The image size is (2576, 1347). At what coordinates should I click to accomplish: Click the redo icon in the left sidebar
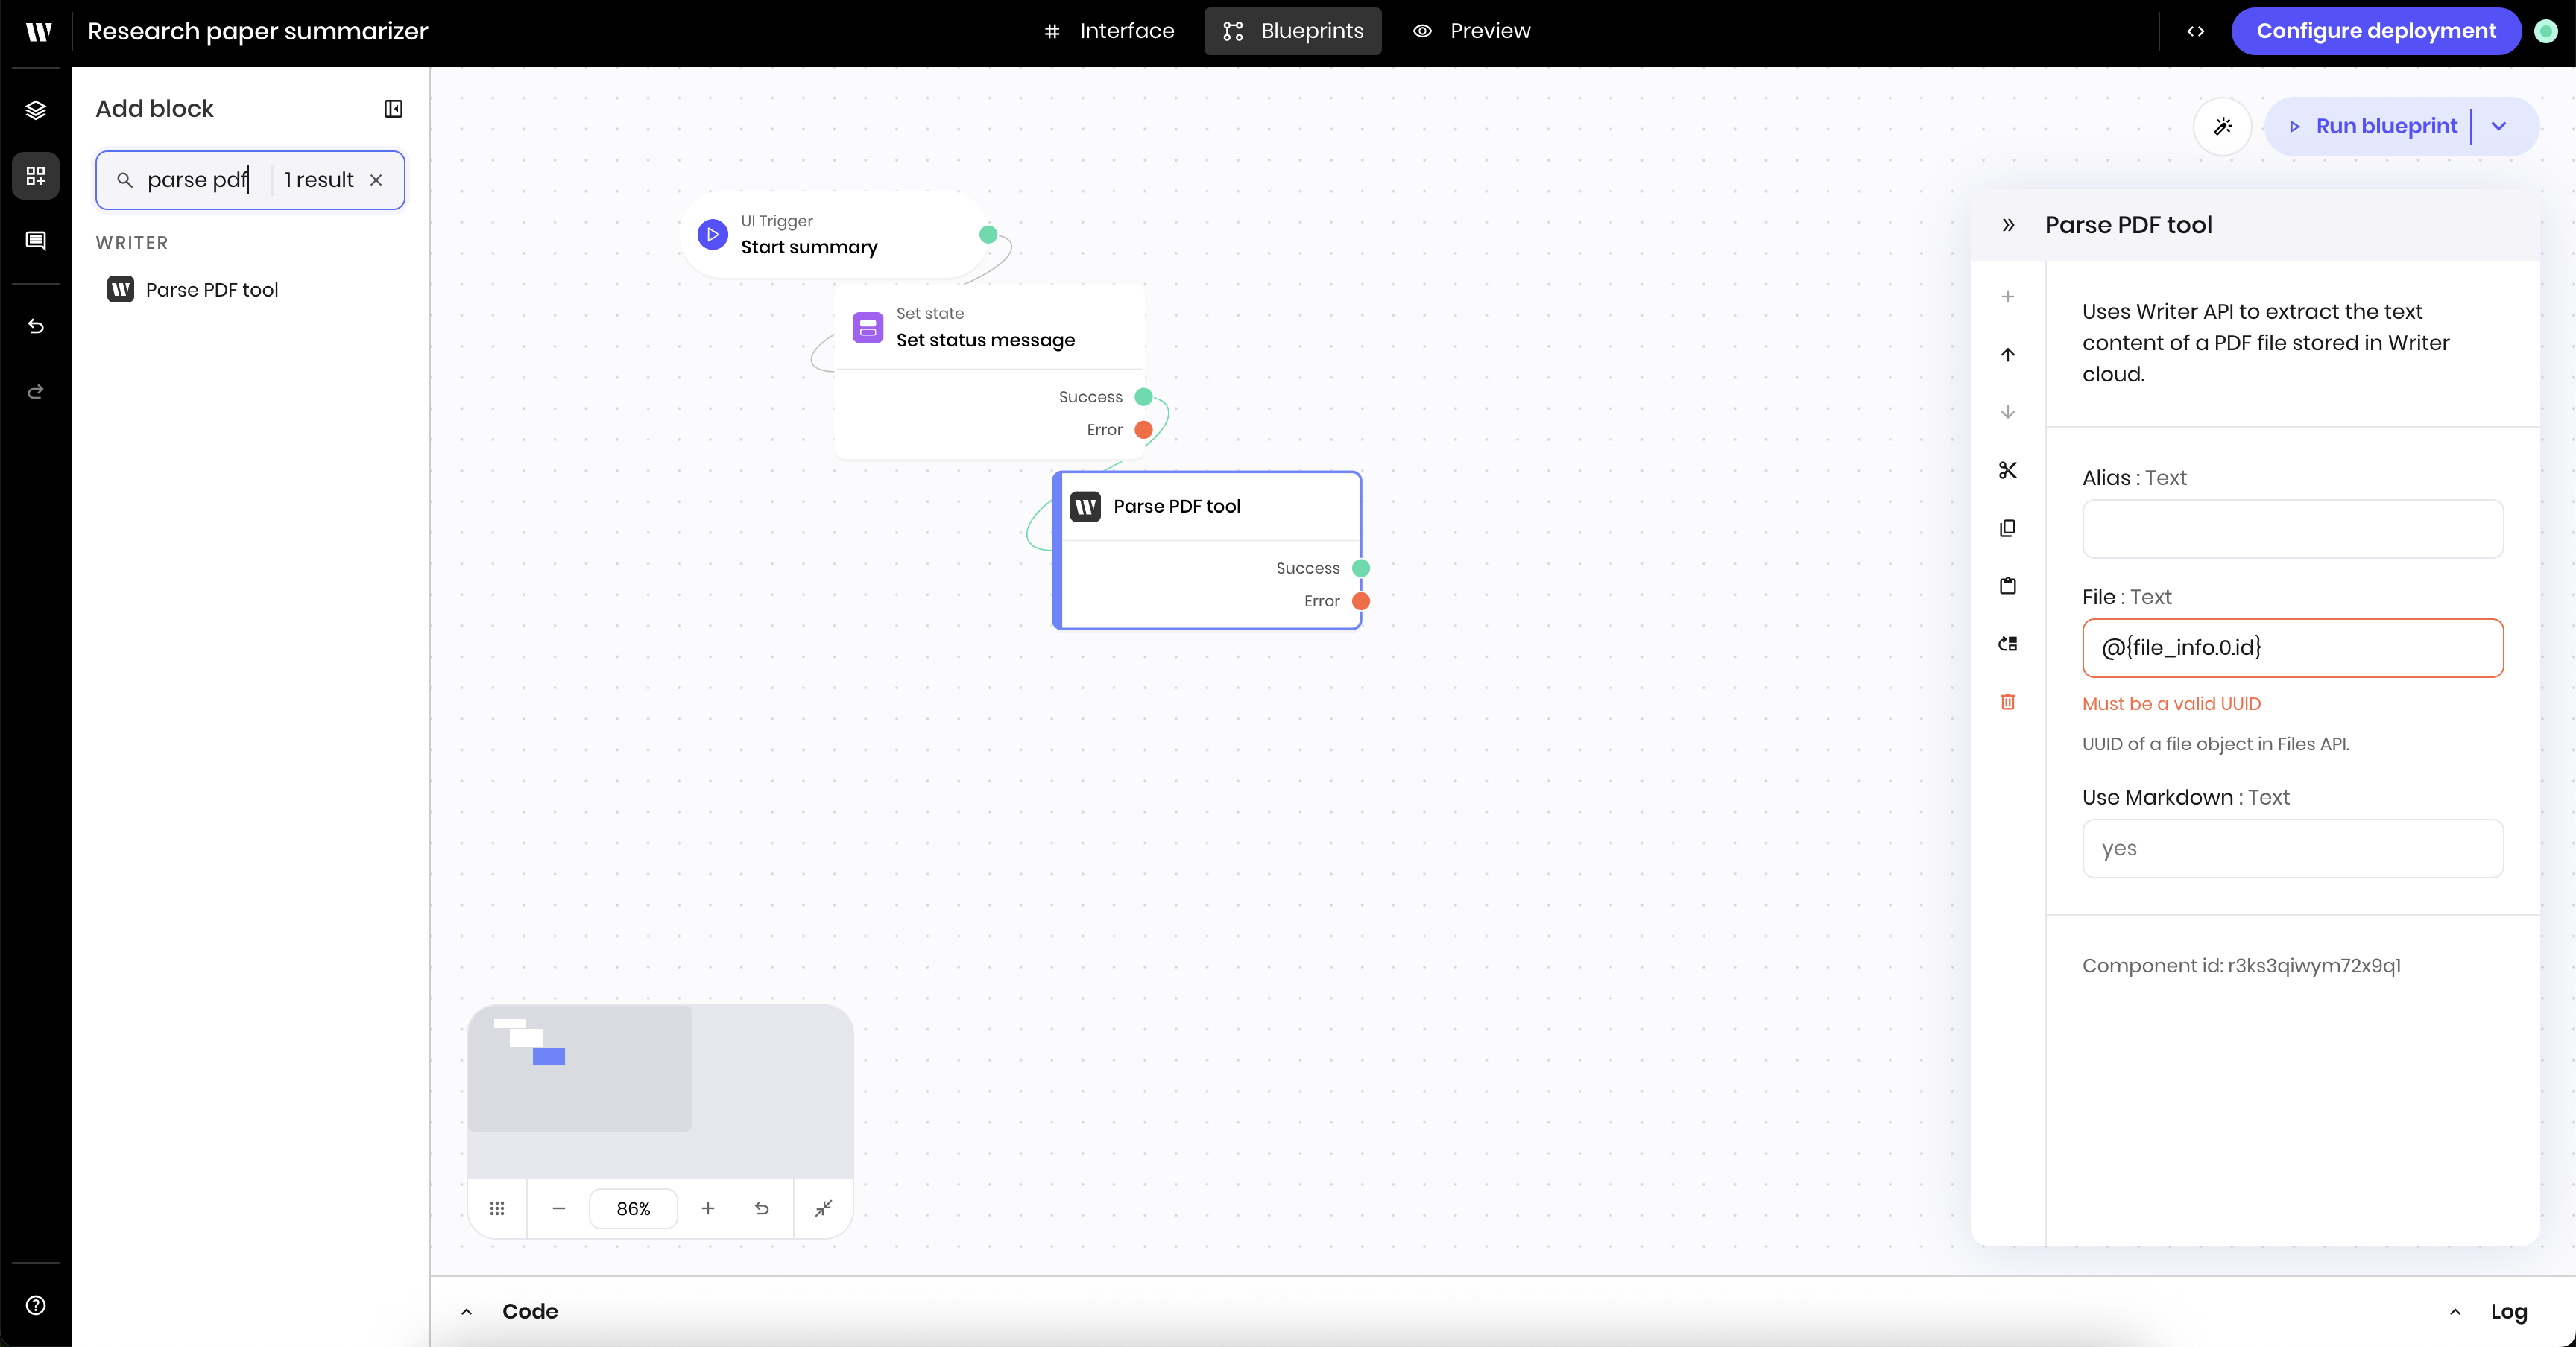click(x=36, y=392)
